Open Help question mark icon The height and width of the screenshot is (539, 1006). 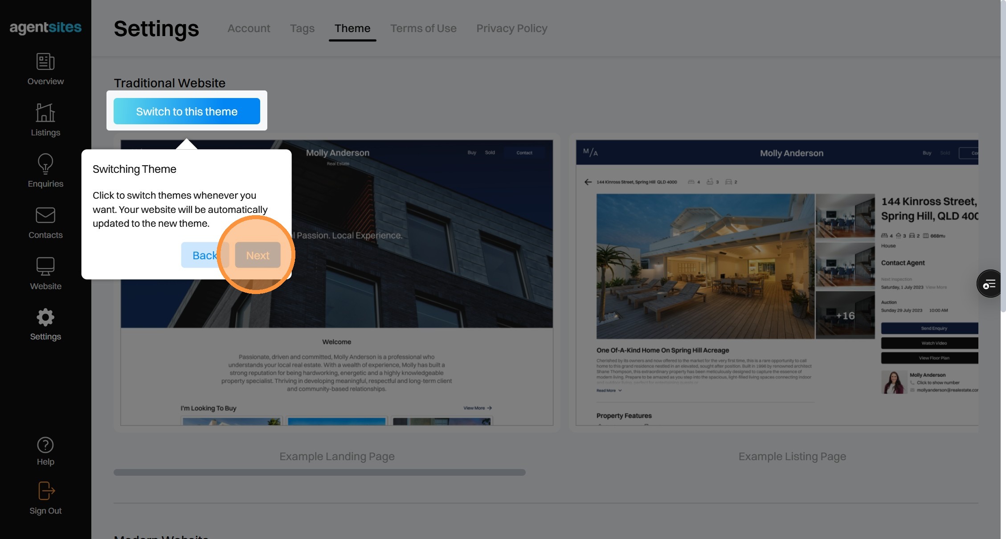point(45,445)
